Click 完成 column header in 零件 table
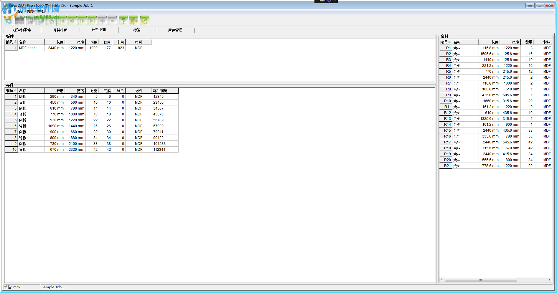 (106, 91)
